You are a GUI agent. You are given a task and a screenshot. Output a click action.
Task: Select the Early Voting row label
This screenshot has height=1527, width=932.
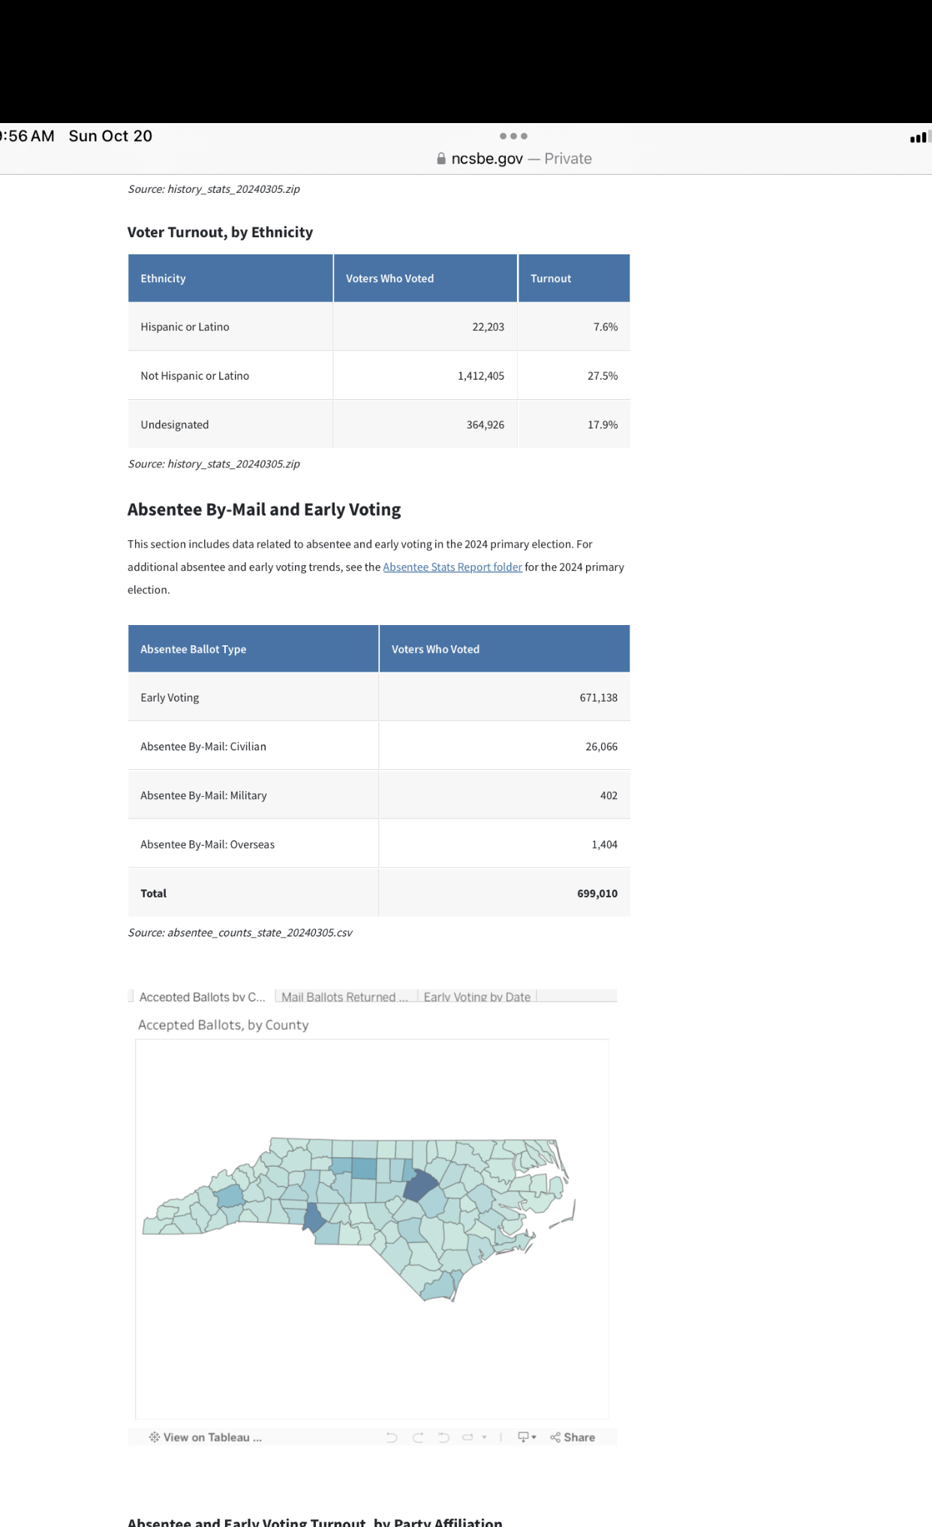coord(170,698)
